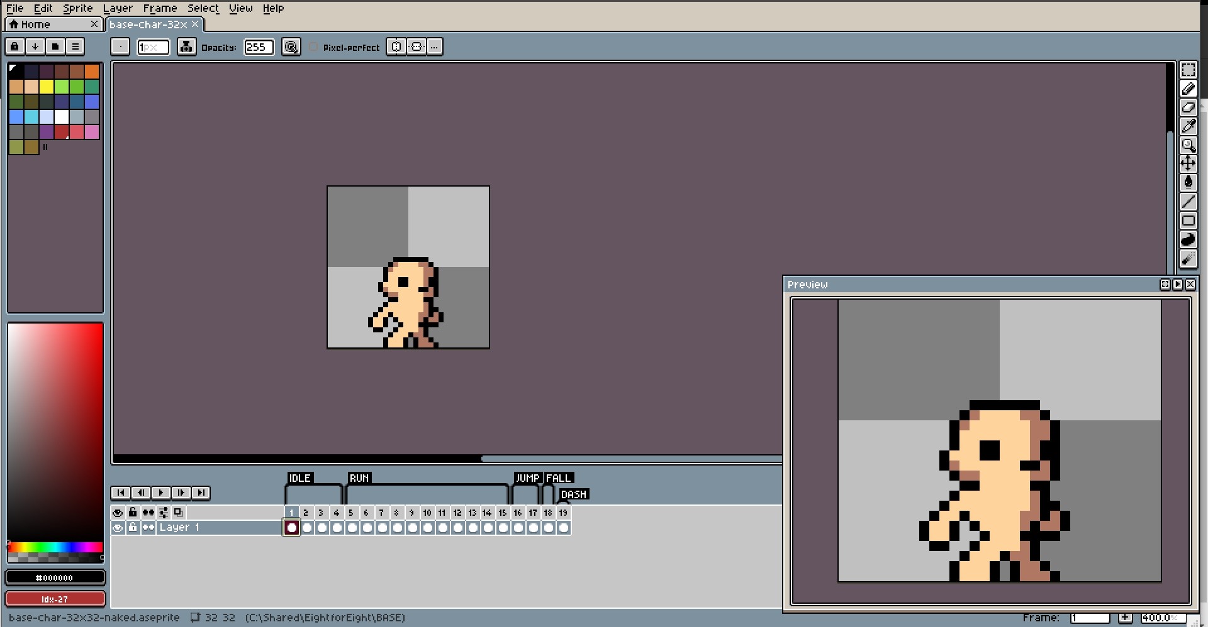Pick the yellow swatch in the palette
Image resolution: width=1208 pixels, height=627 pixels.
pos(47,87)
